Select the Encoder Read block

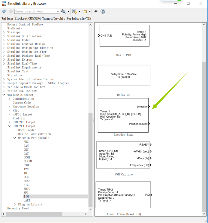tap(123, 115)
